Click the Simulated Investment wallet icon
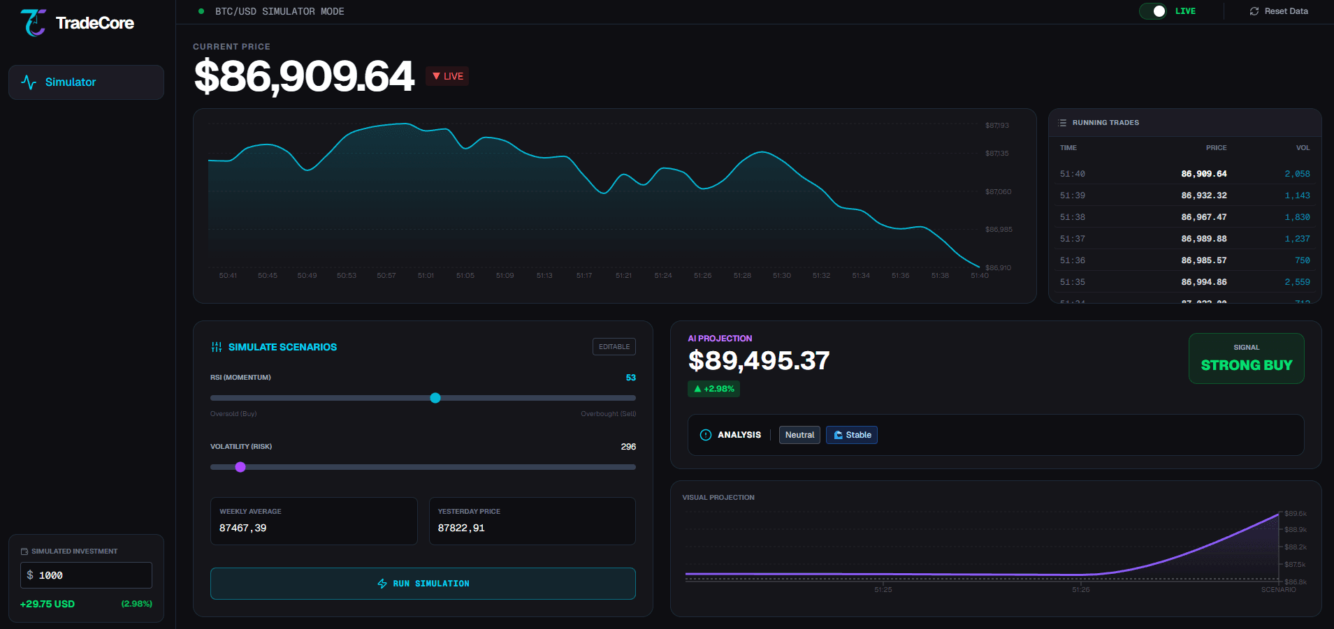The image size is (1334, 629). [x=24, y=552]
